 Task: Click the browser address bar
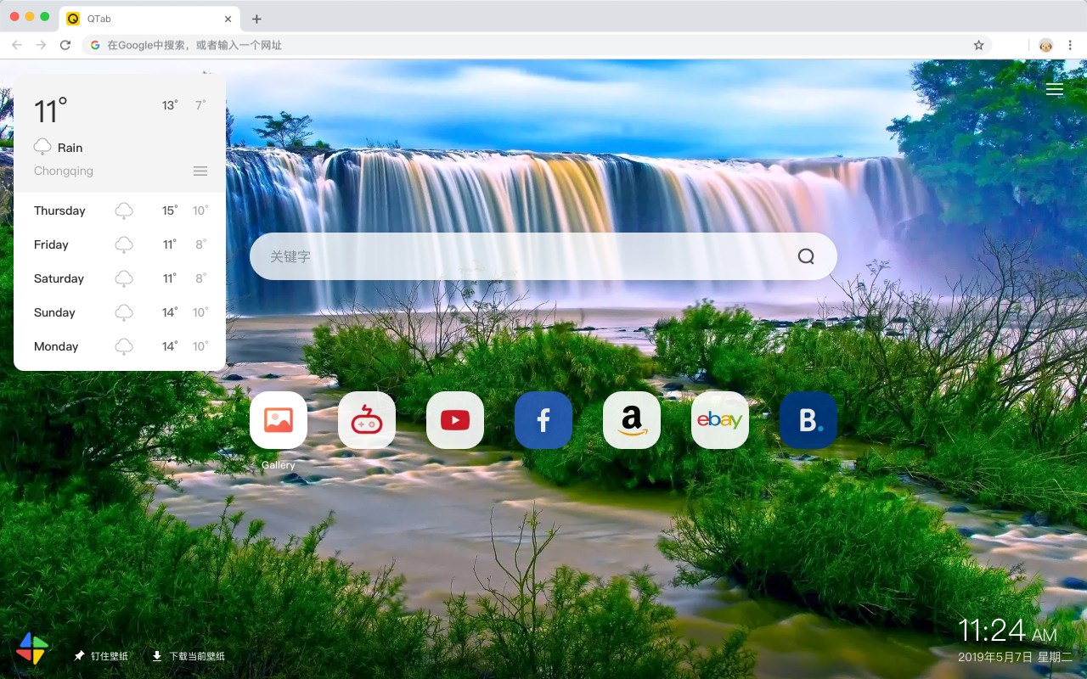coord(538,45)
